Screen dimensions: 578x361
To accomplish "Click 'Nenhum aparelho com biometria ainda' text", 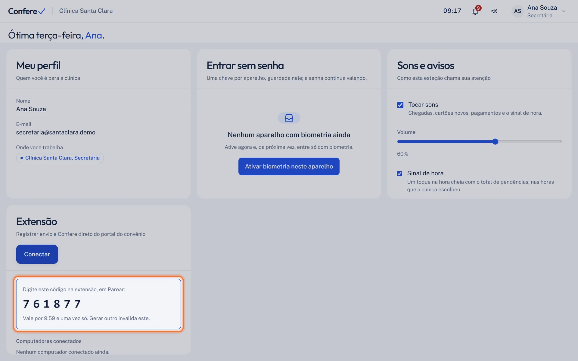I will [x=289, y=135].
